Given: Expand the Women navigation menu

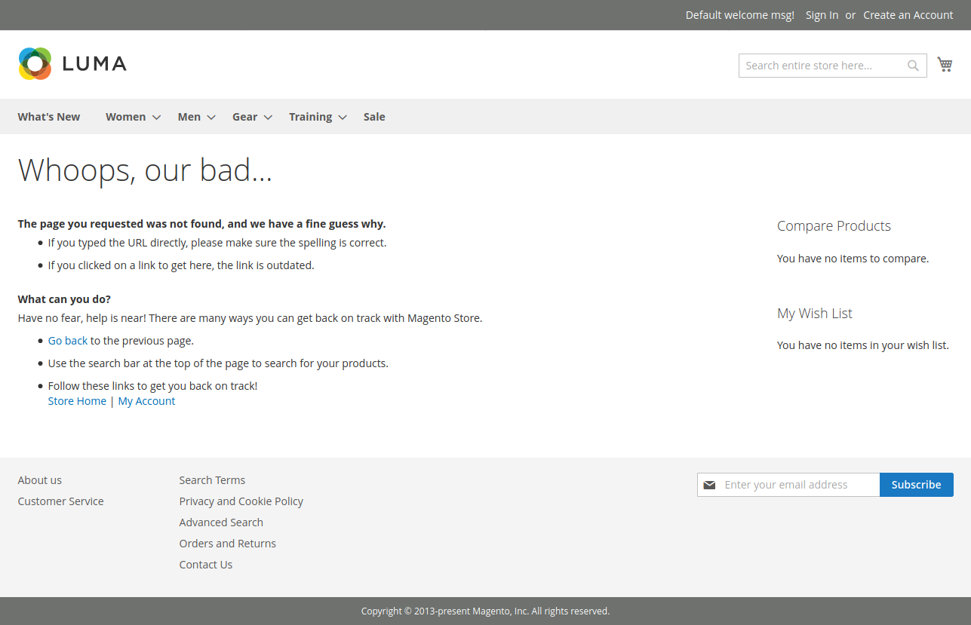Looking at the screenshot, I should pos(126,117).
